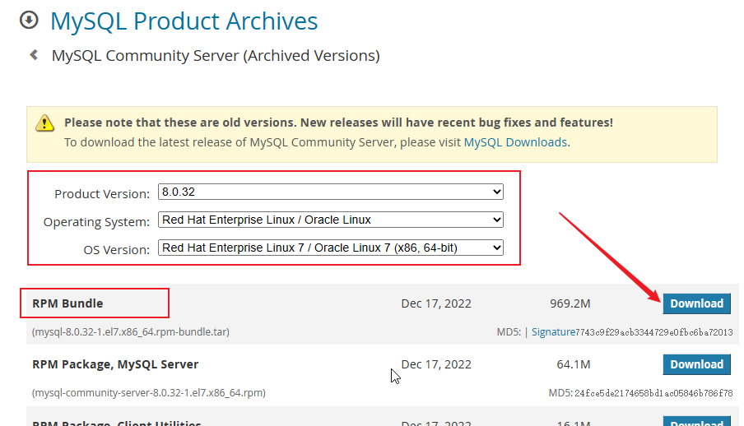Download the RPM Bundle
Image resolution: width=744 pixels, height=426 pixels.
pos(696,303)
